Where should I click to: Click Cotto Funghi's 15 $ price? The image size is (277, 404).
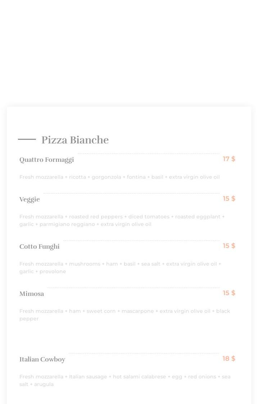point(229,246)
